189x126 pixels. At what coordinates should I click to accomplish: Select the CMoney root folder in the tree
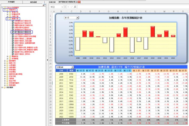click(x=13, y=8)
